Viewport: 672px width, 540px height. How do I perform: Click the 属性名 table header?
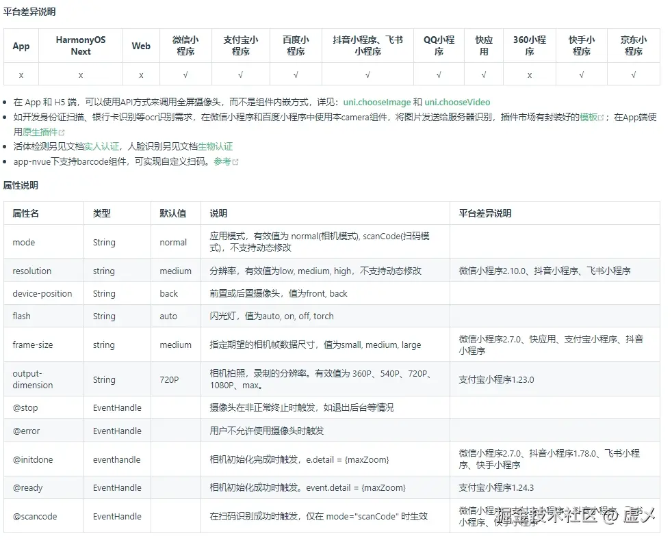point(26,213)
